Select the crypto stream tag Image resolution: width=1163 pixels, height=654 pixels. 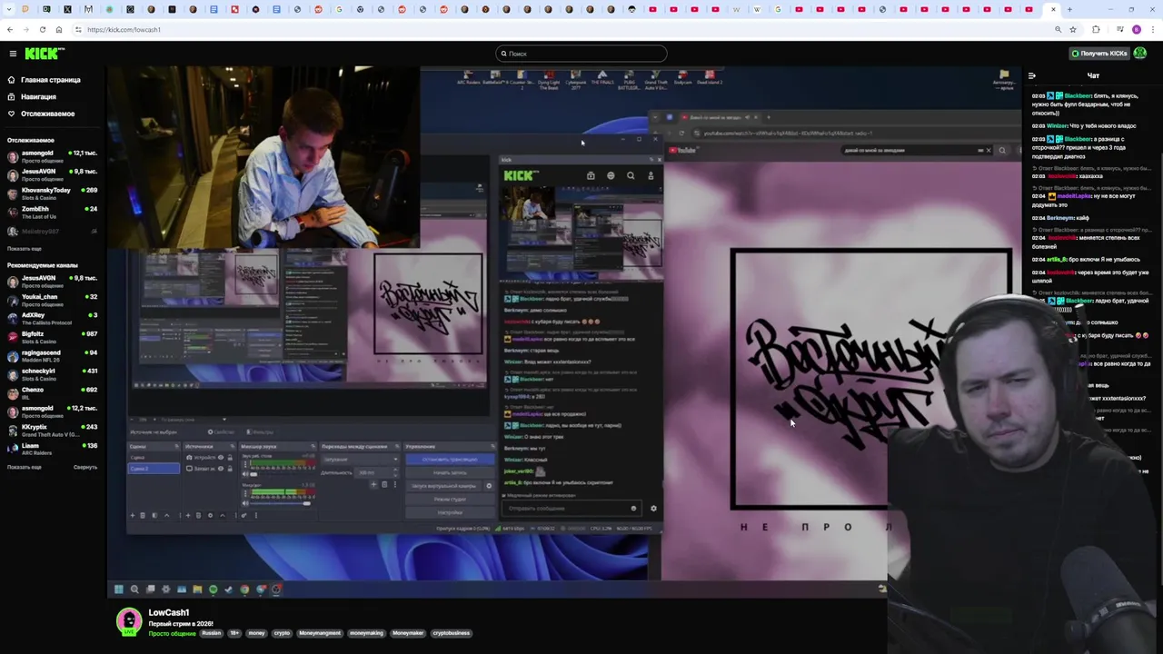282,633
